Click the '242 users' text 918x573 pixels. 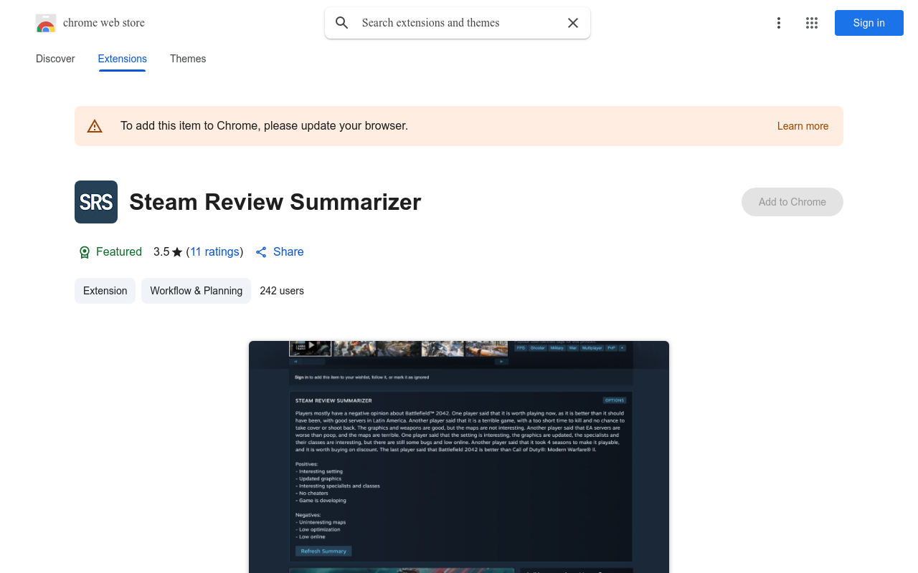coord(282,291)
